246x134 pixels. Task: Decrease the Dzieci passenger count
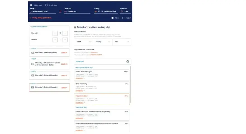point(55,40)
